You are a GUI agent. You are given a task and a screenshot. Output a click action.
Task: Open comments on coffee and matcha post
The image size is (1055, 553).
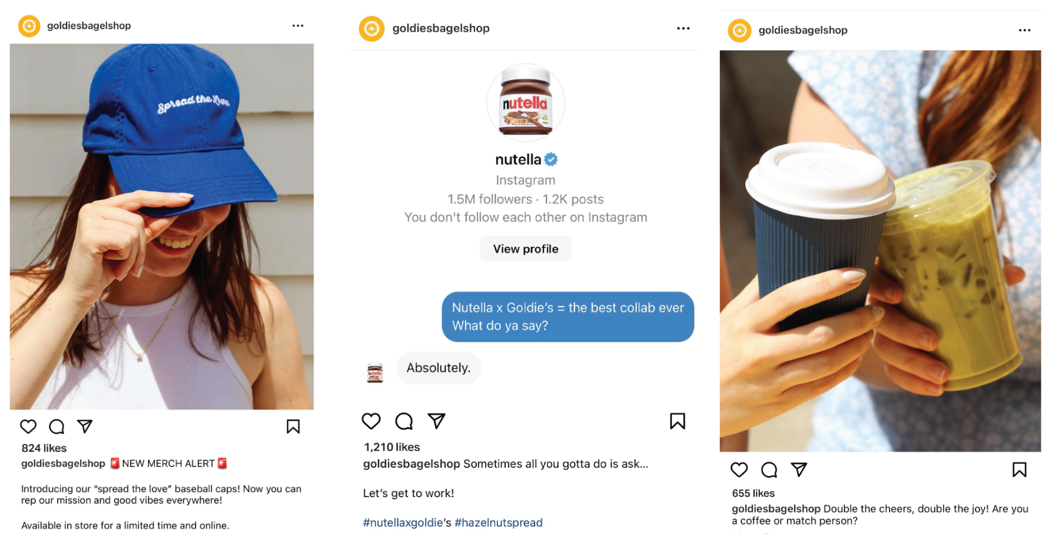click(x=769, y=469)
